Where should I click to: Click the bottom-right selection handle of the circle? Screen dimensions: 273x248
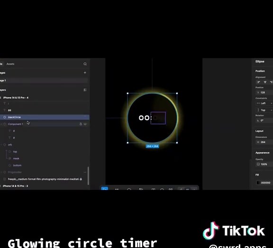click(x=177, y=143)
